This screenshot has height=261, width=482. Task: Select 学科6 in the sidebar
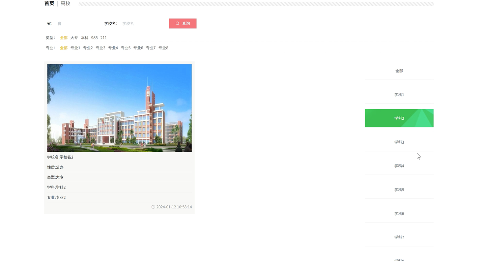click(x=399, y=214)
